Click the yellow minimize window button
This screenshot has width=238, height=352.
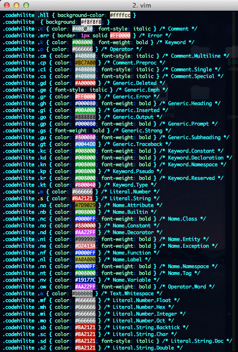16,5
